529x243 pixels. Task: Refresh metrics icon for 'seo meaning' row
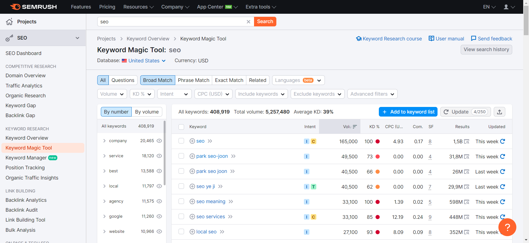click(x=503, y=202)
